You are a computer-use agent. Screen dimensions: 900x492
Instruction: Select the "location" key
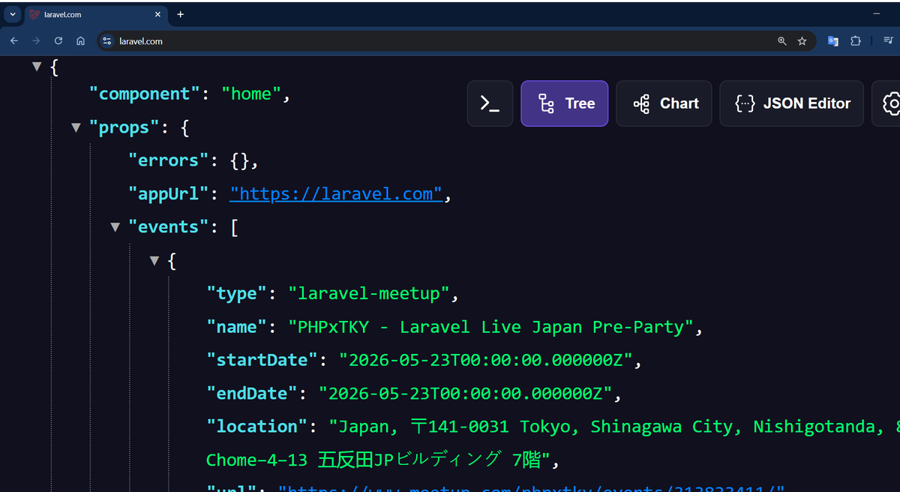click(x=256, y=426)
